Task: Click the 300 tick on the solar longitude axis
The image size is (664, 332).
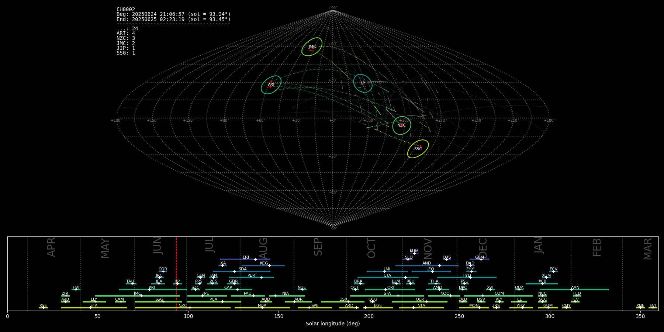Action: (550, 316)
